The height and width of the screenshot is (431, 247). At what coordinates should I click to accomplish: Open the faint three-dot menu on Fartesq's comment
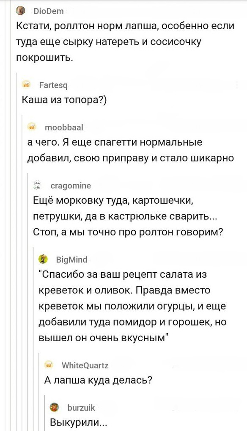click(237, 86)
